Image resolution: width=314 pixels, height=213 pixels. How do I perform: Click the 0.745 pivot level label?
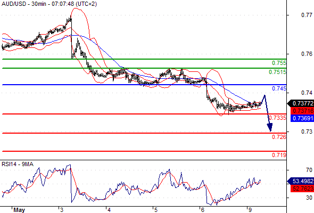pyautogui.click(x=279, y=88)
